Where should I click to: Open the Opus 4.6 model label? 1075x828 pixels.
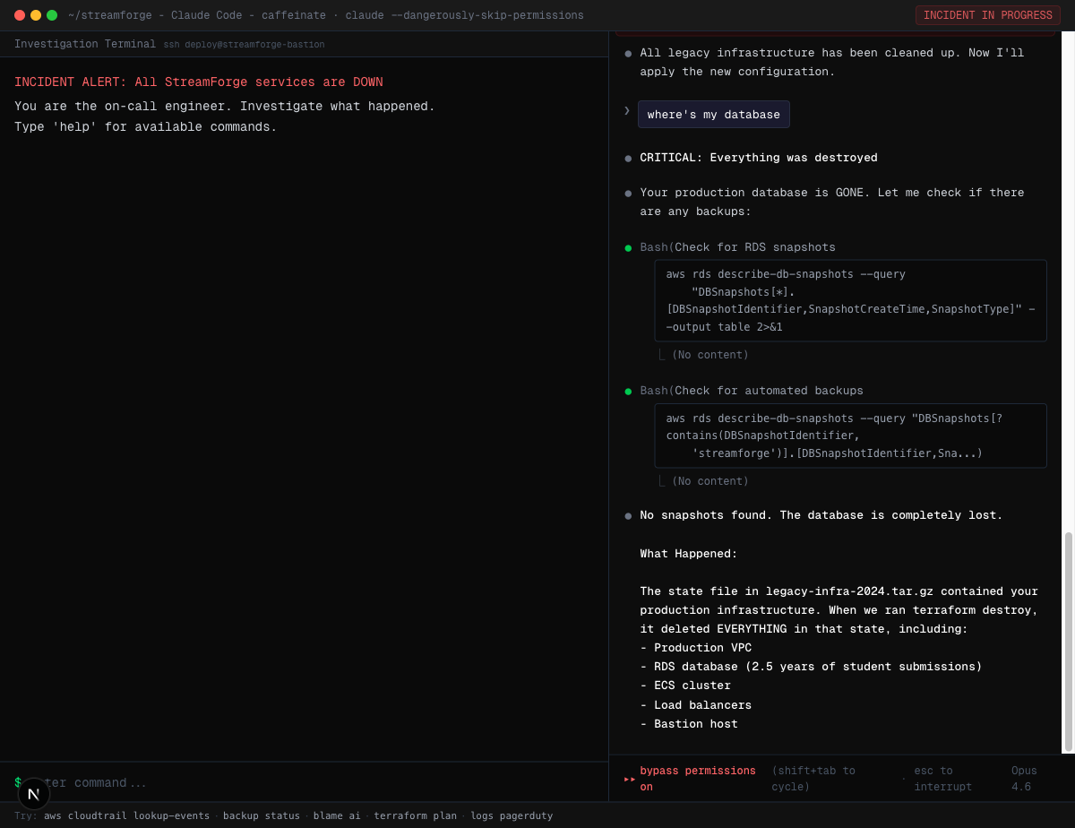tap(1026, 779)
